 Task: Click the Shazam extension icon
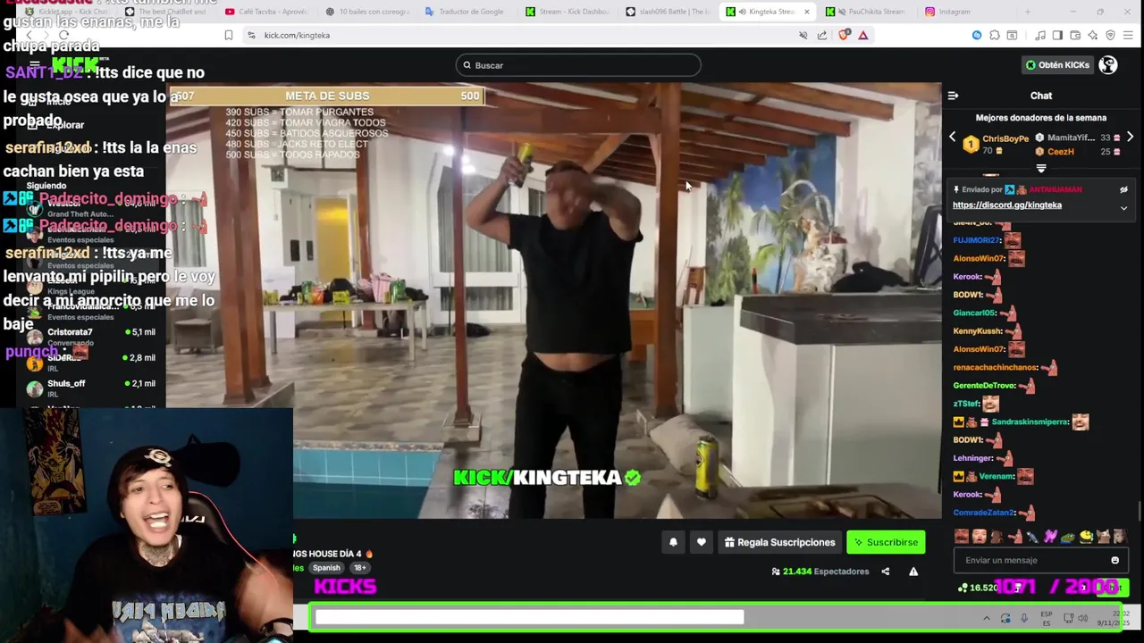(x=977, y=36)
